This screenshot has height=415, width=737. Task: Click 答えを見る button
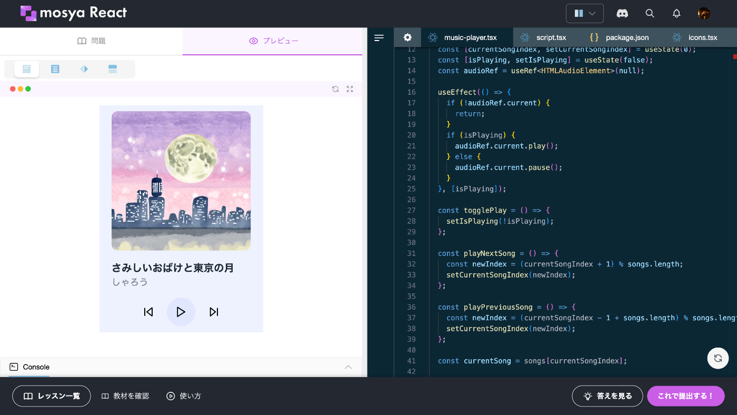pyautogui.click(x=607, y=396)
